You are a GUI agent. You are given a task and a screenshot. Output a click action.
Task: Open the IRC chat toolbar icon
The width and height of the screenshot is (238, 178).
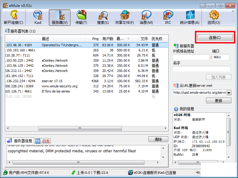(168, 17)
